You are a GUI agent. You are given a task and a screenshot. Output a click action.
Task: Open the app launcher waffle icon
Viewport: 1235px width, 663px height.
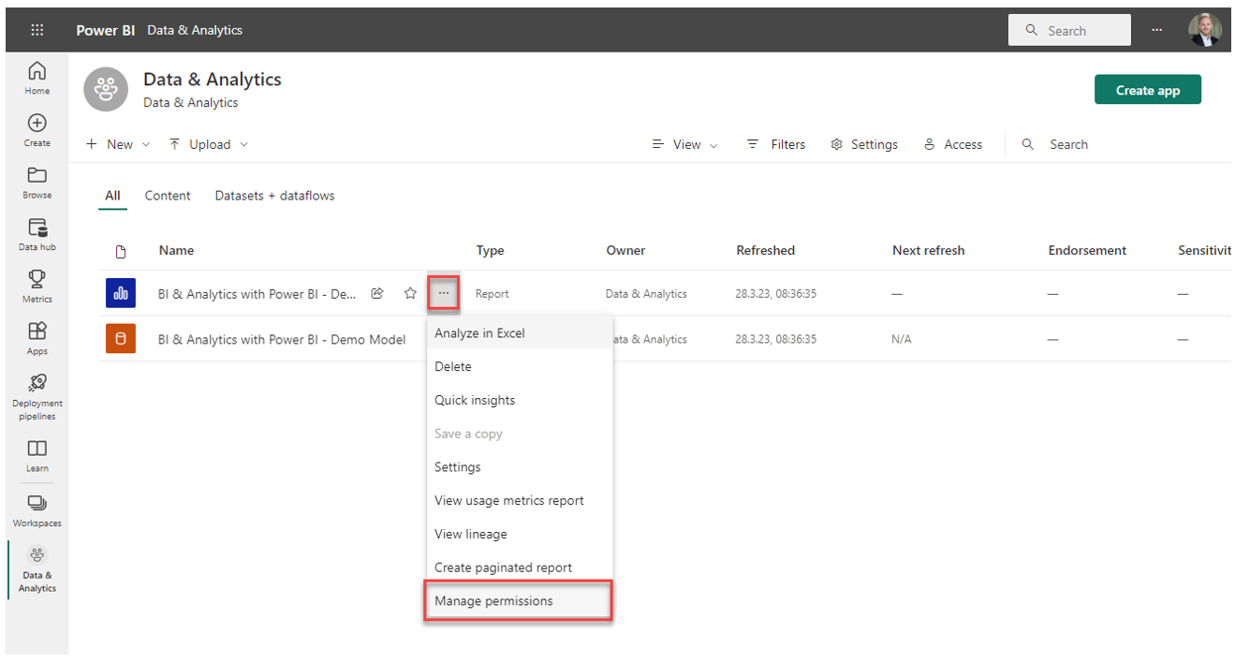[x=37, y=30]
